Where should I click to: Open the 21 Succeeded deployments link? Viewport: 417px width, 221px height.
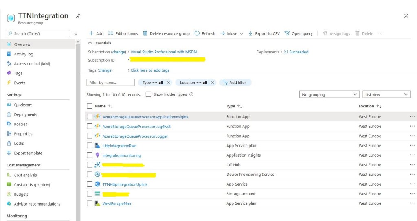point(296,52)
